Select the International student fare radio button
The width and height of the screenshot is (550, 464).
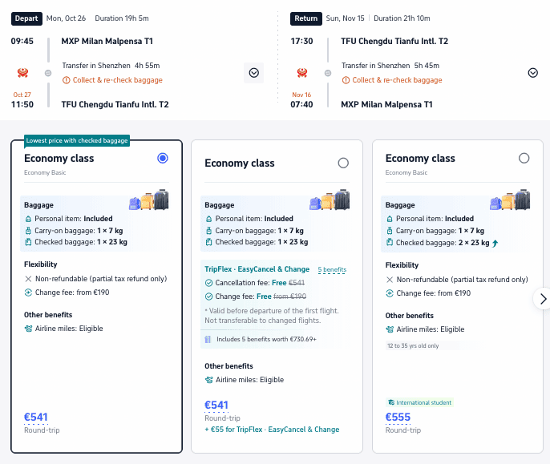524,158
